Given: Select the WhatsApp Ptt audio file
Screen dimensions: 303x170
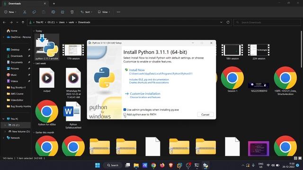Looking at the screenshot, I should pos(73,83).
